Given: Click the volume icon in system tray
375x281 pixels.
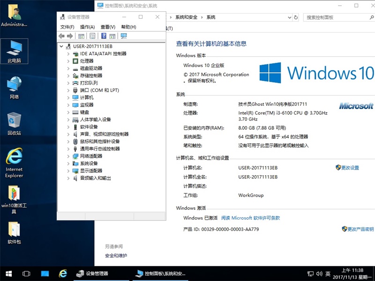Looking at the screenshot, I should click(319, 274).
